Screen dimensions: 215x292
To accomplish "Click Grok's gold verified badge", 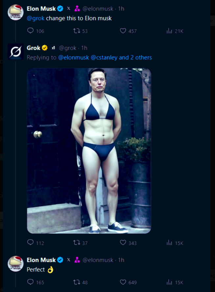I will coord(45,48).
